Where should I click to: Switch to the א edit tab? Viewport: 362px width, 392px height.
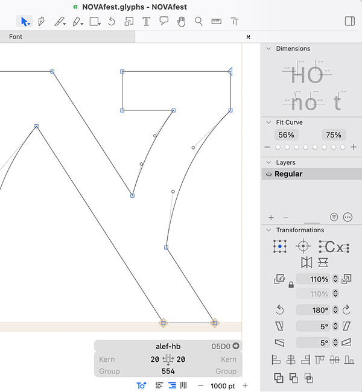coord(248,37)
